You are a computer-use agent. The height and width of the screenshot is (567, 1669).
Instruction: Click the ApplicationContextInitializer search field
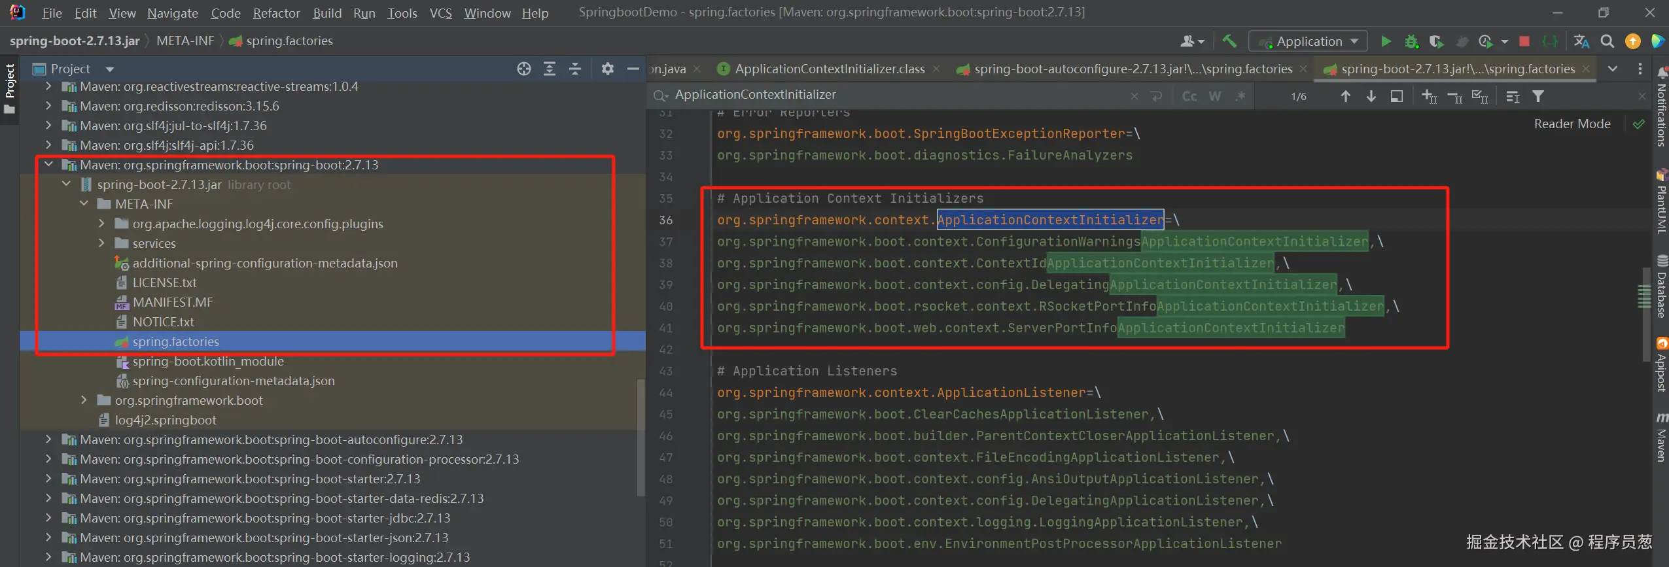tap(896, 95)
